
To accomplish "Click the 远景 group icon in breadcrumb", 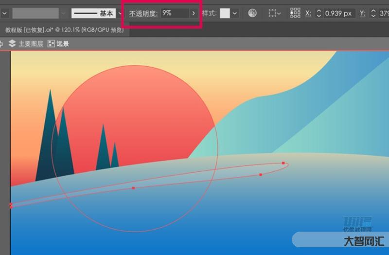I will [x=51, y=44].
